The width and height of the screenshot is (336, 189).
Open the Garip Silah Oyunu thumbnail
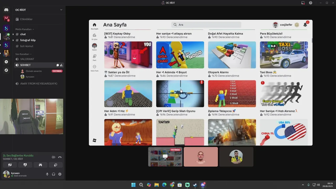point(180,94)
